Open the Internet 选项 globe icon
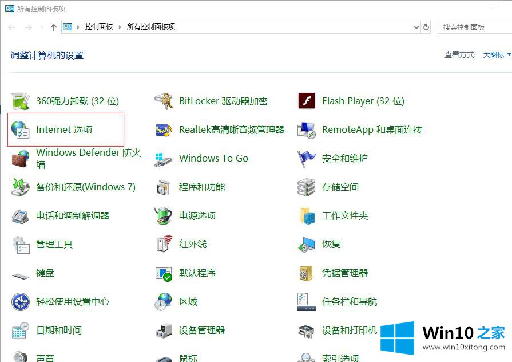Image resolution: width=512 pixels, height=362 pixels. point(20,129)
